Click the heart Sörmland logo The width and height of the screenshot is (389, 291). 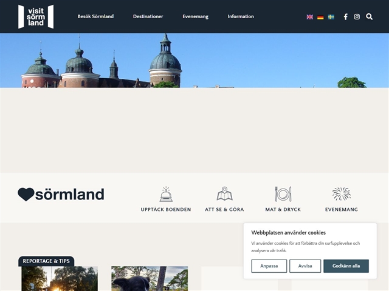coord(61,194)
